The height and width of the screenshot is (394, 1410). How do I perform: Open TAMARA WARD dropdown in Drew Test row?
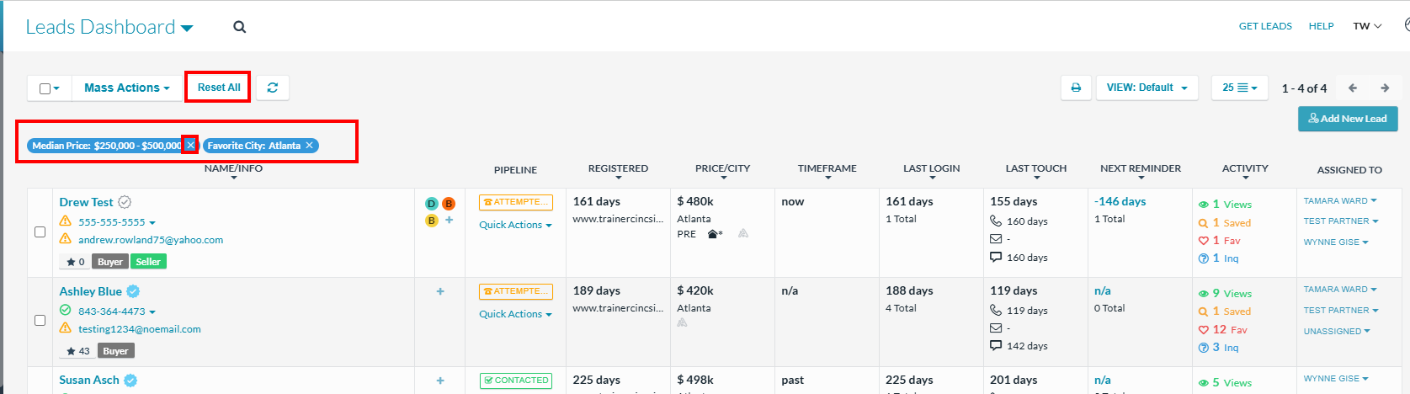click(x=1340, y=200)
